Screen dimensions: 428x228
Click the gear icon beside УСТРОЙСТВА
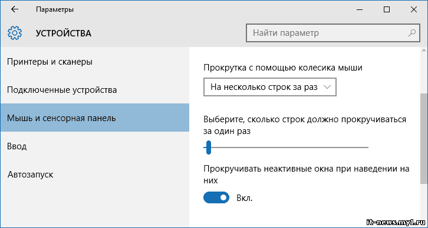coord(15,33)
